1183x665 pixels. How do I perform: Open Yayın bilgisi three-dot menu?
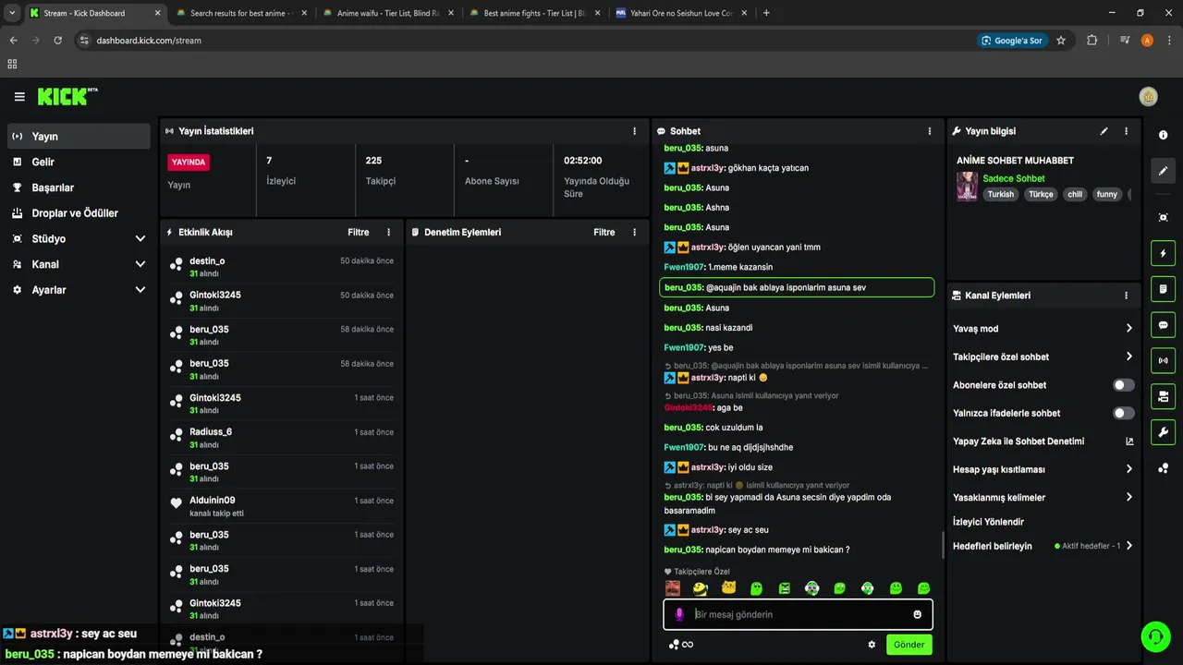[1126, 131]
